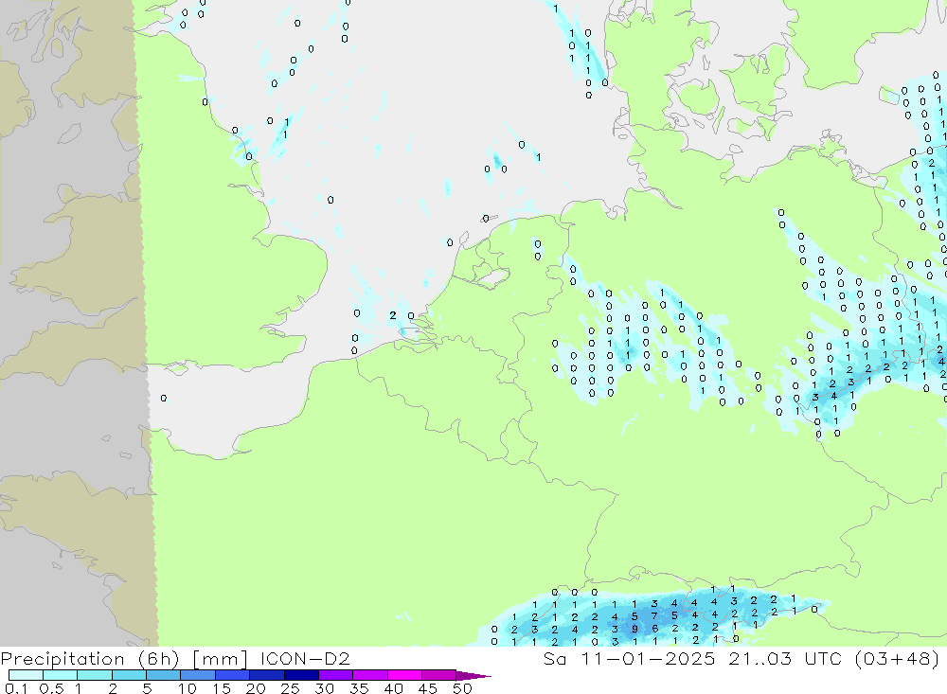Screen dimensions: 947x694
Task: Click the 25–30 mm navy legend swatch
Action: 301,675
